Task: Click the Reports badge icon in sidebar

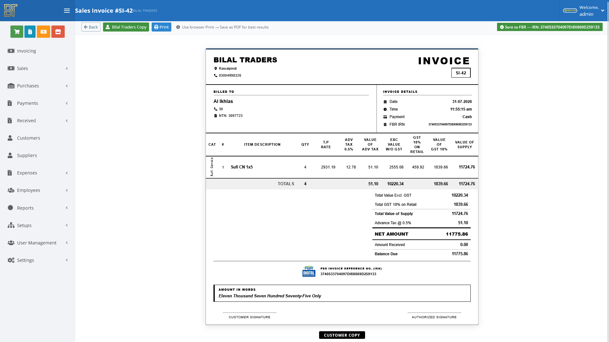Action: [10, 208]
